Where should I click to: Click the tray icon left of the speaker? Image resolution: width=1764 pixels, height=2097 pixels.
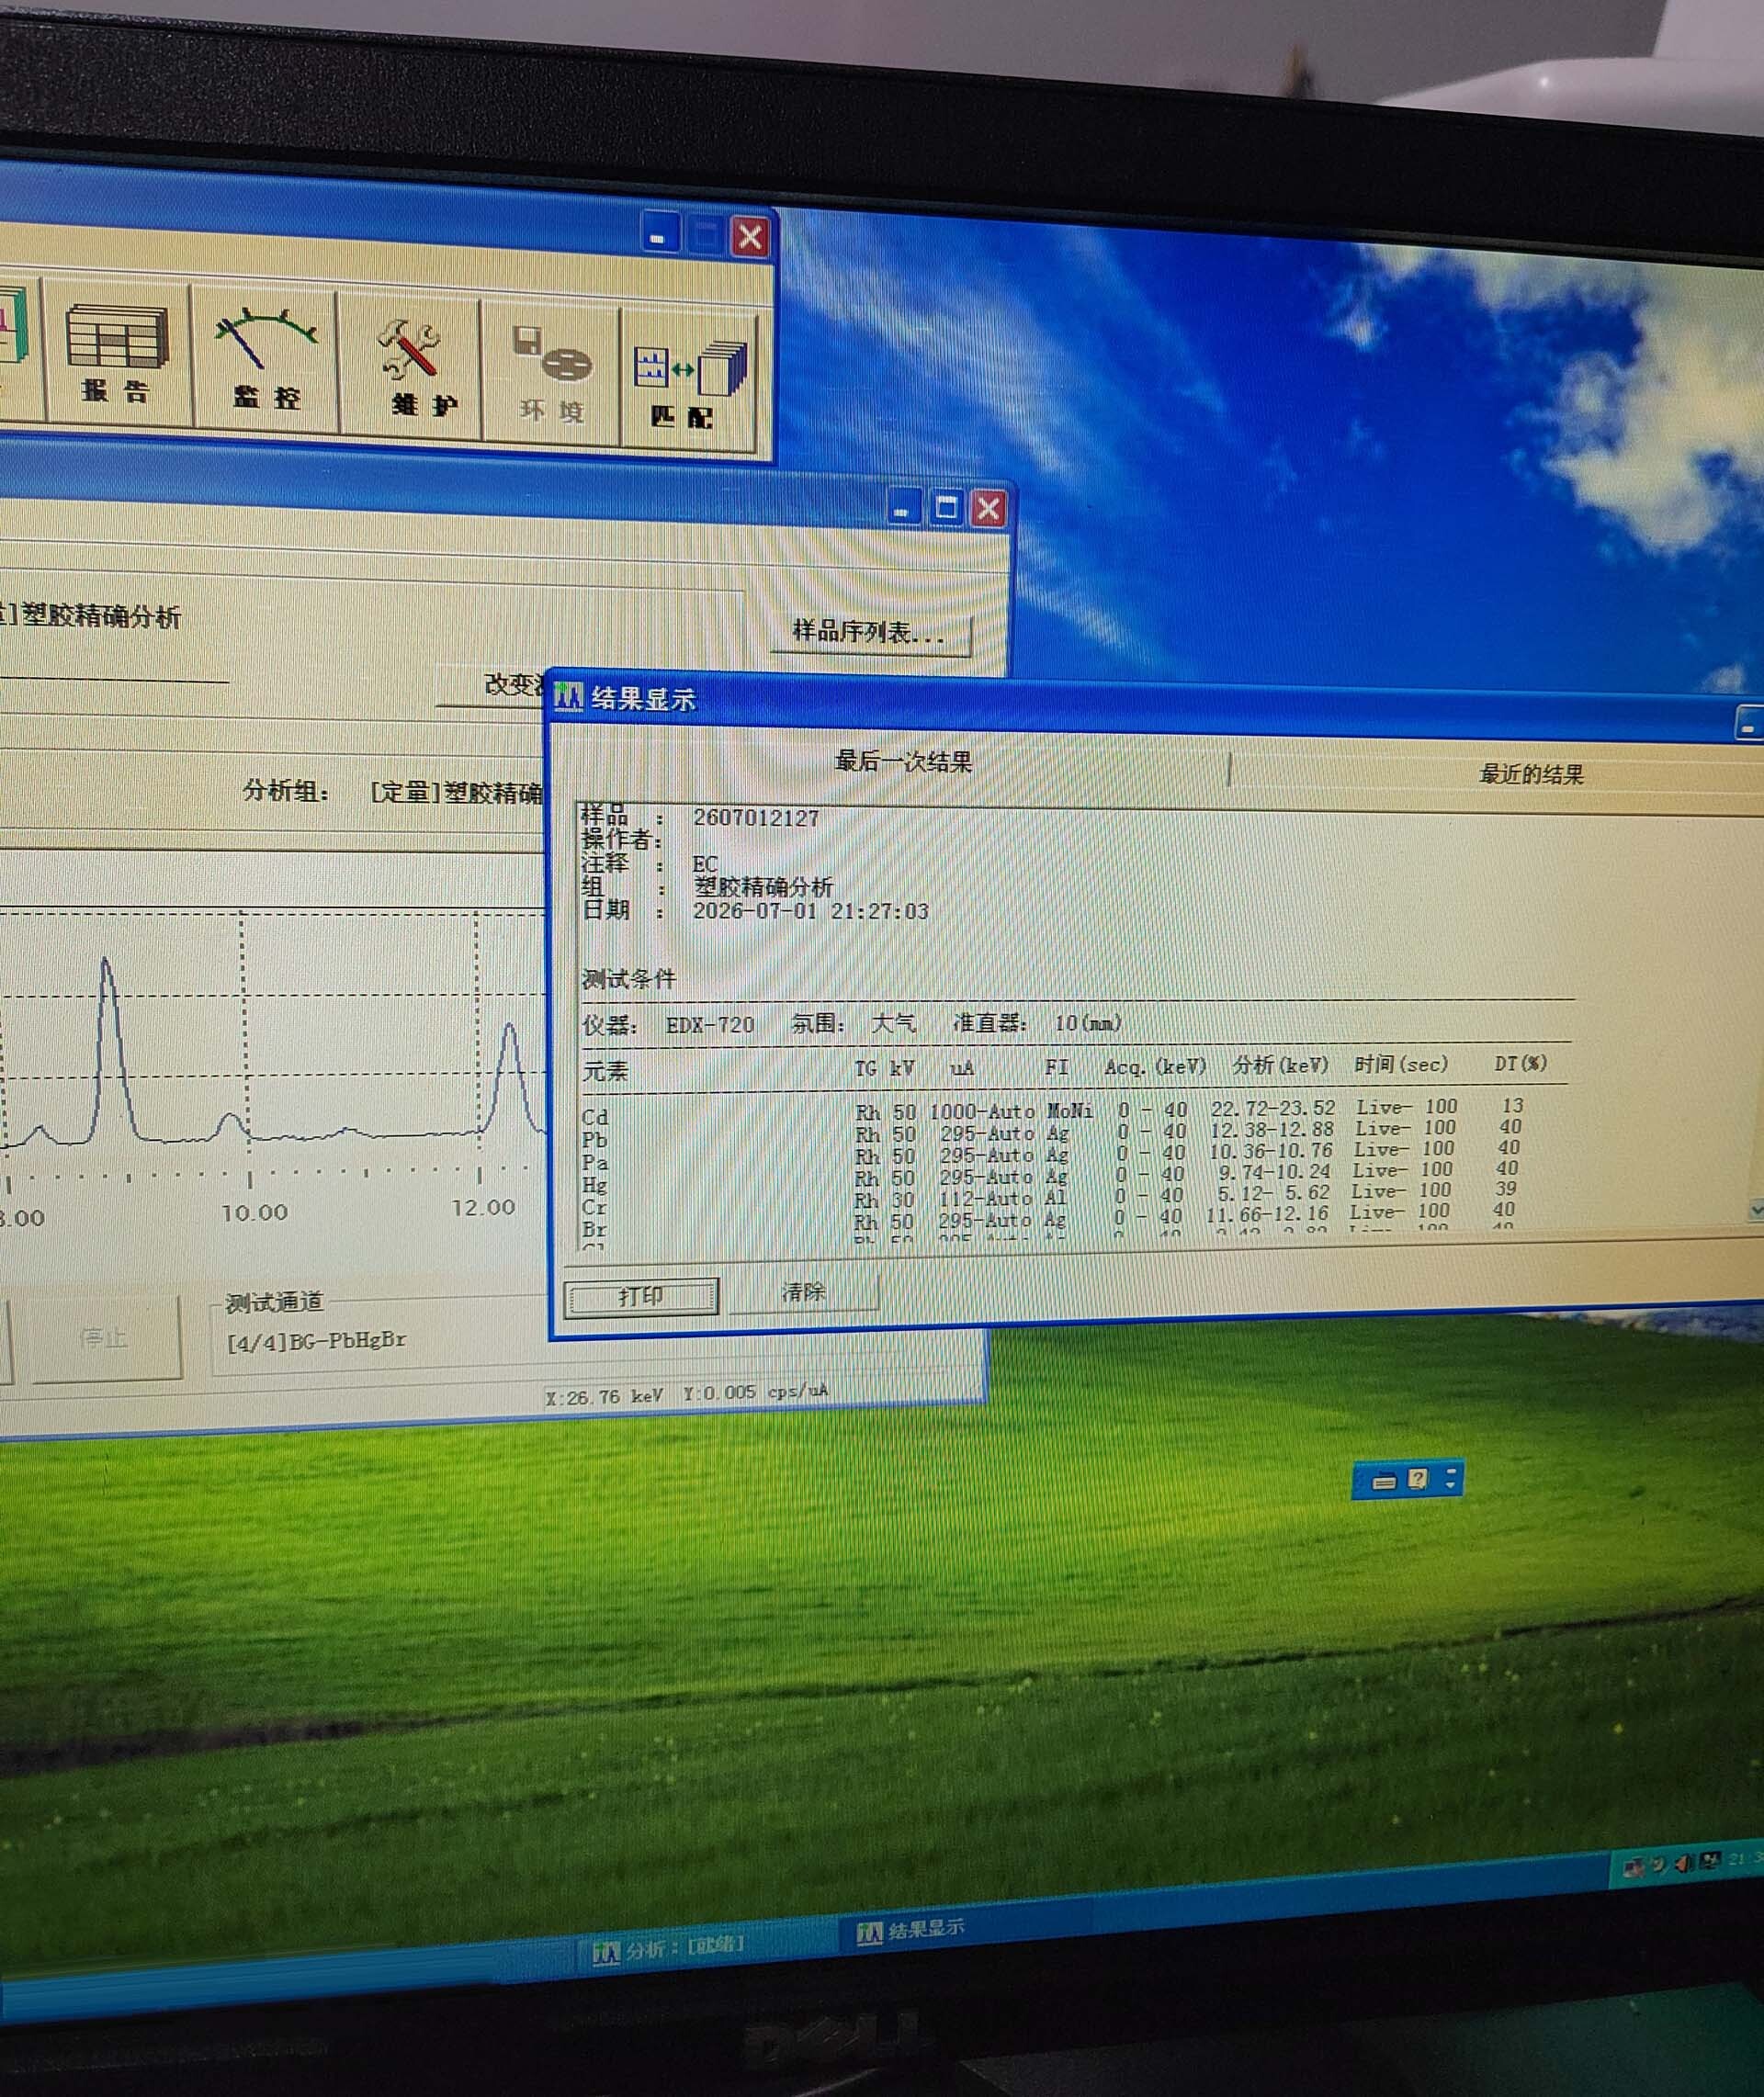[1660, 1866]
